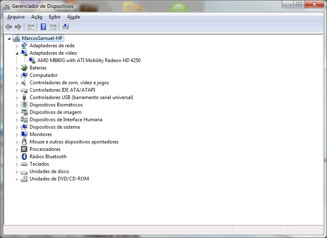Expand the Controladores USB node
Screen dimensions: 327x238
tap(17, 98)
